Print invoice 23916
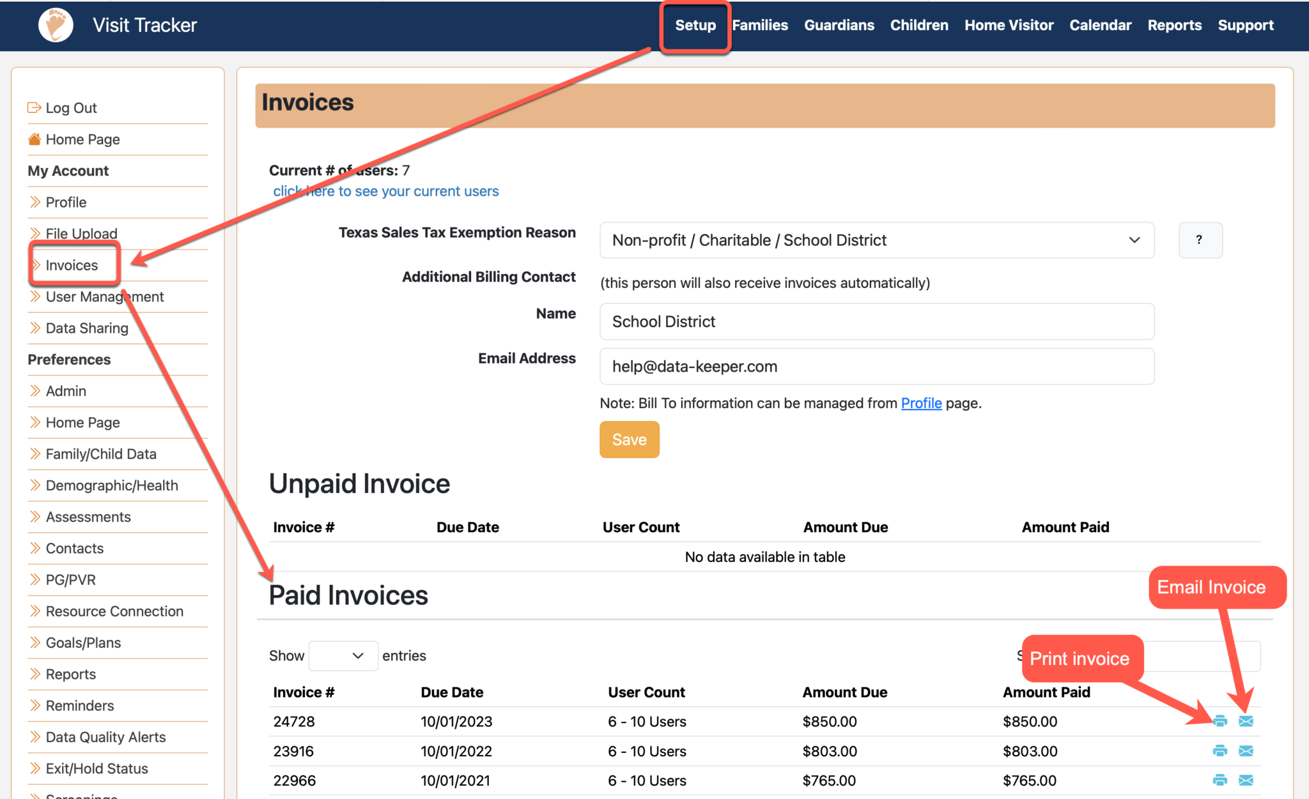 [x=1220, y=750]
